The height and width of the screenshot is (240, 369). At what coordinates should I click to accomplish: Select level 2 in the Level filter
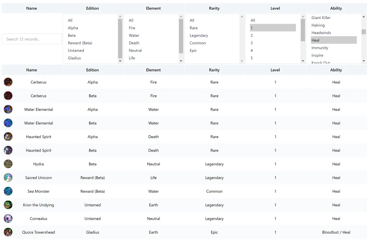[273, 35]
